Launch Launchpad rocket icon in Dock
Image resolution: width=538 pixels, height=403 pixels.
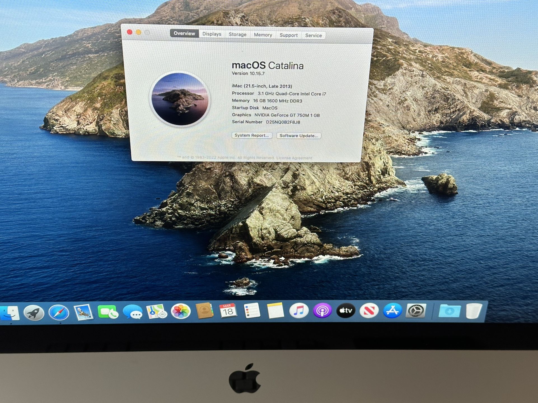coord(34,313)
